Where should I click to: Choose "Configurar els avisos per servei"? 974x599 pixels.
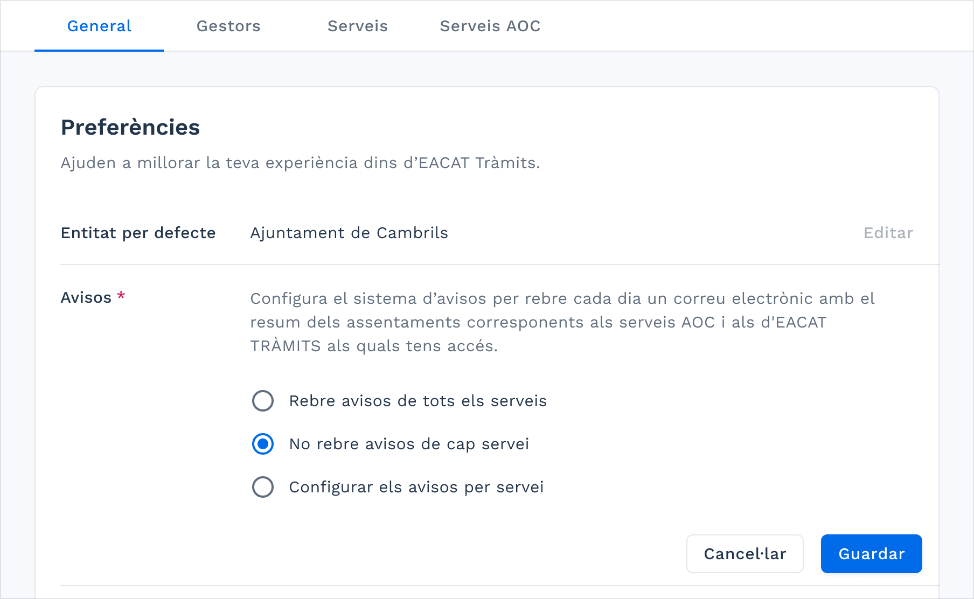[x=262, y=487]
